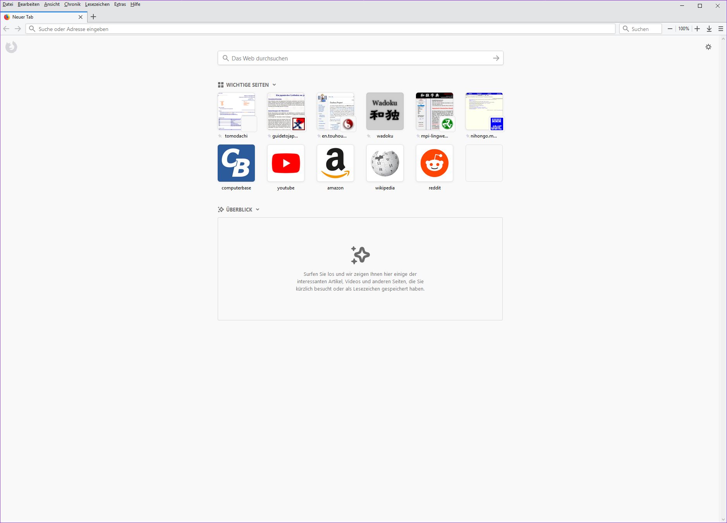This screenshot has height=523, width=727.
Task: Click the wadoku site label
Action: coord(385,136)
